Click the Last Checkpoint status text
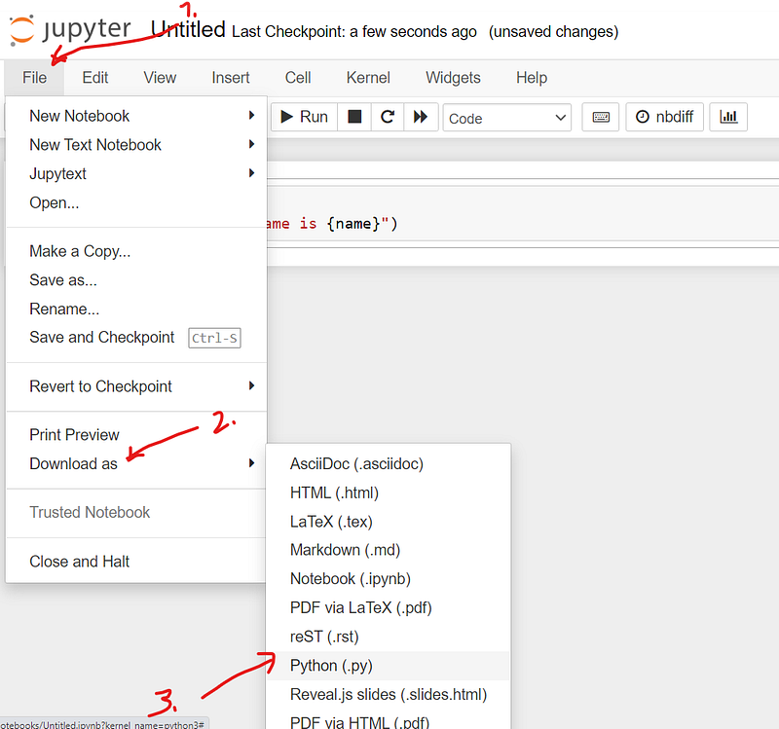Image resolution: width=779 pixels, height=729 pixels. coord(353,32)
